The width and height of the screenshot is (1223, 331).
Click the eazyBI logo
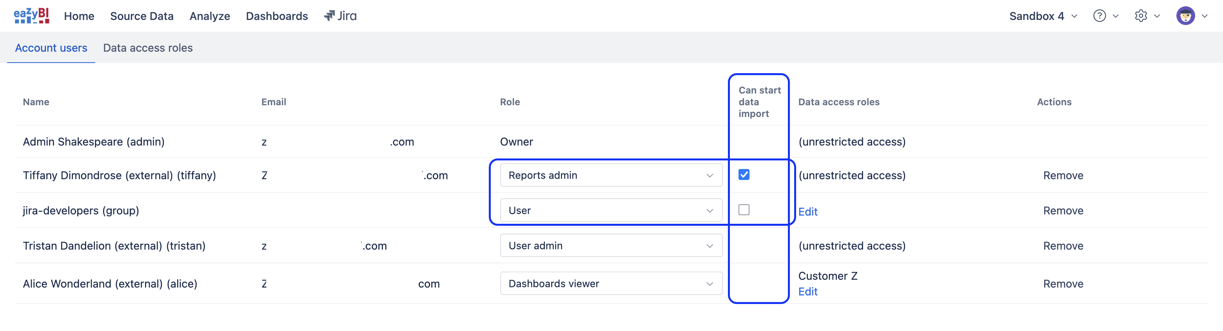pyautogui.click(x=31, y=16)
